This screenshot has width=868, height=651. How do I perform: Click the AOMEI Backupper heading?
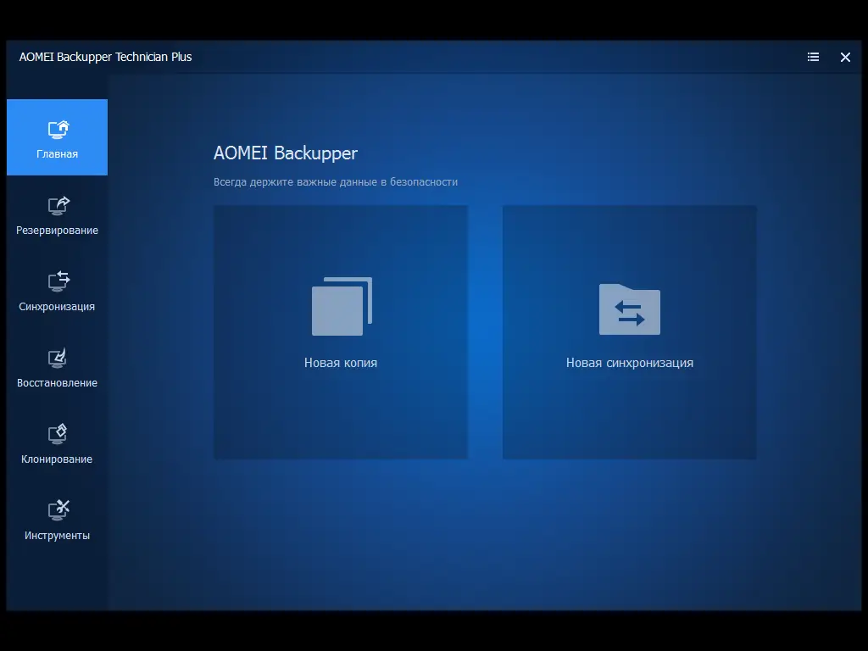pyautogui.click(x=286, y=153)
